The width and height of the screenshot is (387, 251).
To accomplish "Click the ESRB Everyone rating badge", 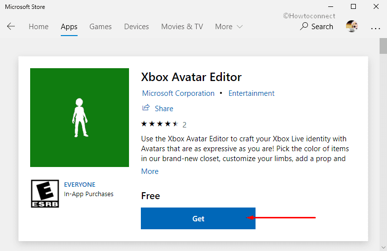I will [45, 194].
